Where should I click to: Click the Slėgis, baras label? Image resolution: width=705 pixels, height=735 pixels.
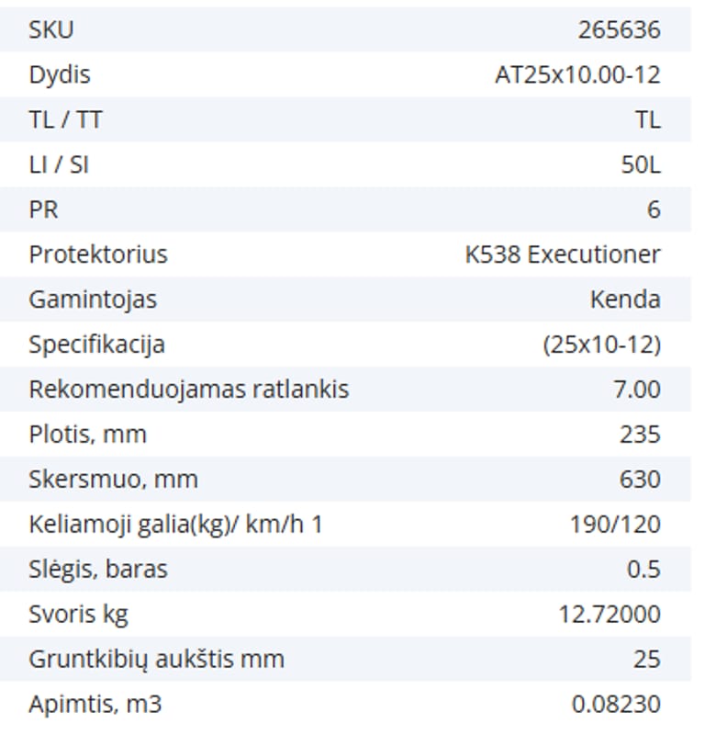98,570
